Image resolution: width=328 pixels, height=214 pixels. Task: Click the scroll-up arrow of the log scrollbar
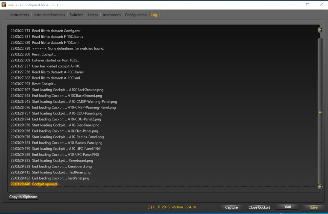point(320,30)
